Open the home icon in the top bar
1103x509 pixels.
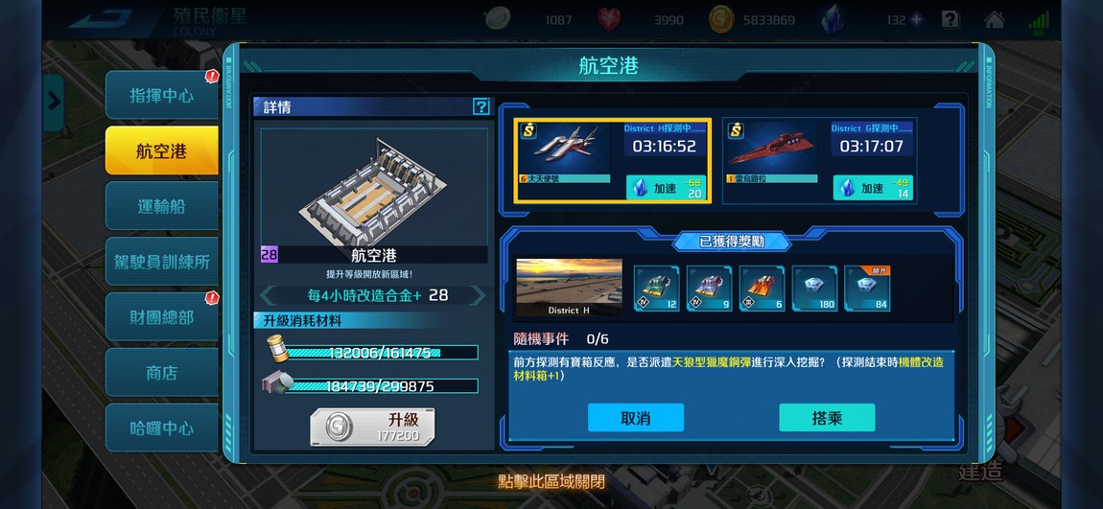point(994,20)
